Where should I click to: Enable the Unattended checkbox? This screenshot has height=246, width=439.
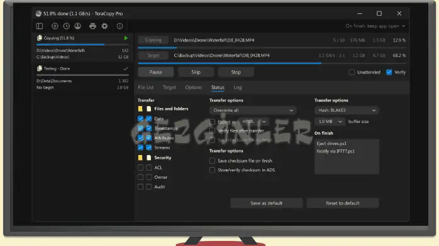(x=352, y=72)
